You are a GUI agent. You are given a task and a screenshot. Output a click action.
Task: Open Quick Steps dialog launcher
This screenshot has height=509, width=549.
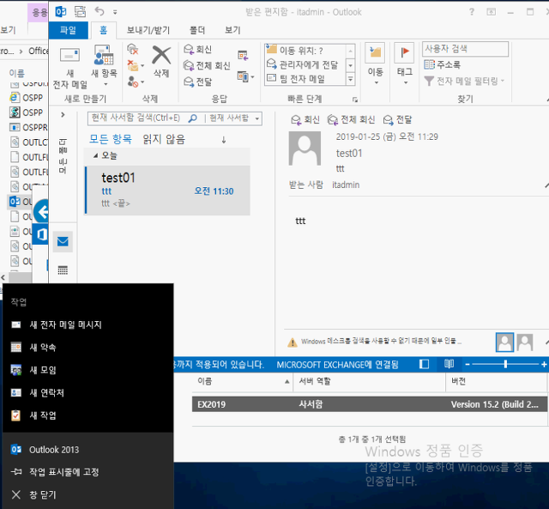click(x=355, y=100)
